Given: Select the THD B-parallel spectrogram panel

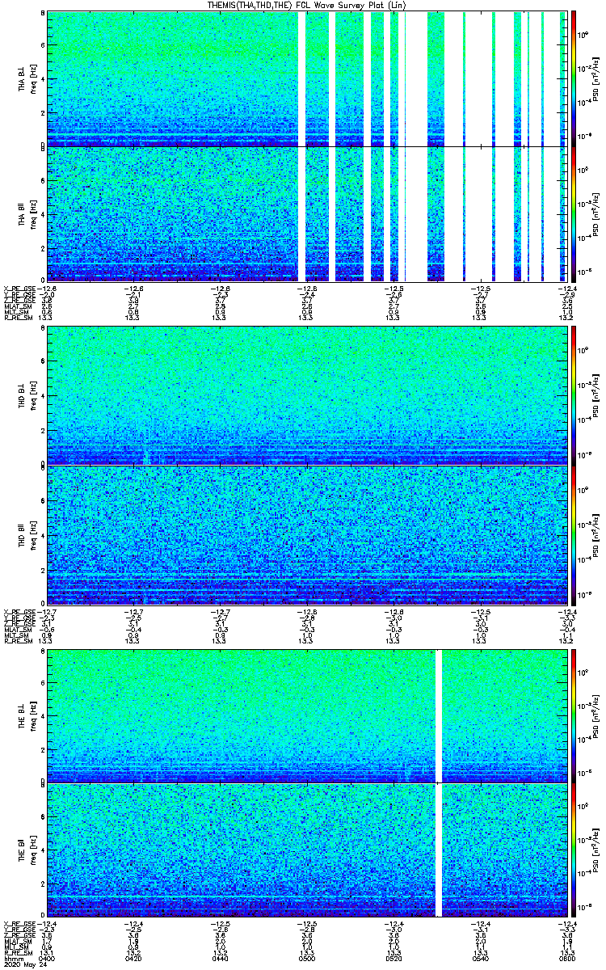Looking at the screenshot, I should pos(307,533).
